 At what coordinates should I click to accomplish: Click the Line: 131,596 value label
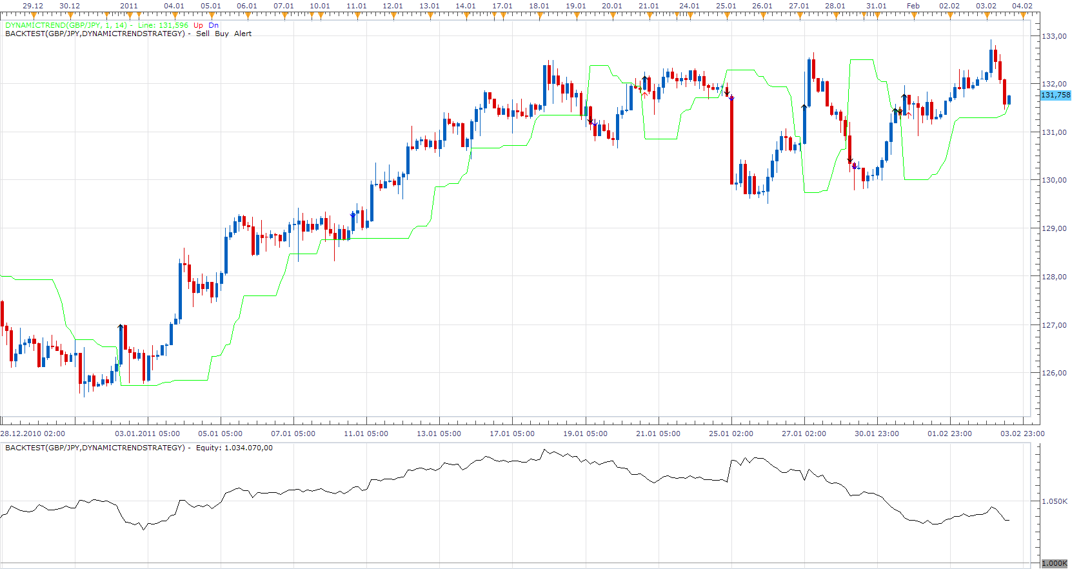pyautogui.click(x=163, y=26)
